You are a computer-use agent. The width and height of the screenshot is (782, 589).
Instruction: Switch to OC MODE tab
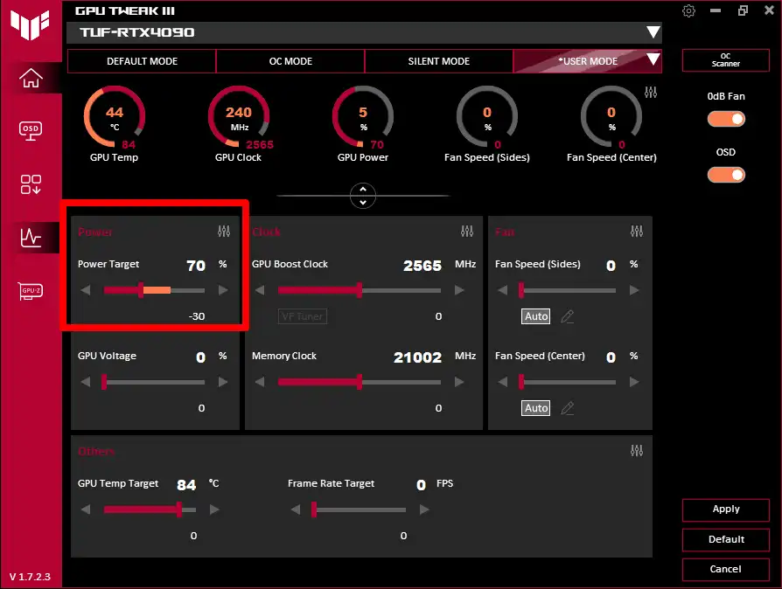pos(290,61)
